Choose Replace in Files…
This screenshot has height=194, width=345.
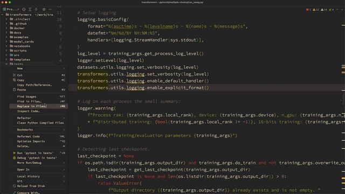pos(38,106)
